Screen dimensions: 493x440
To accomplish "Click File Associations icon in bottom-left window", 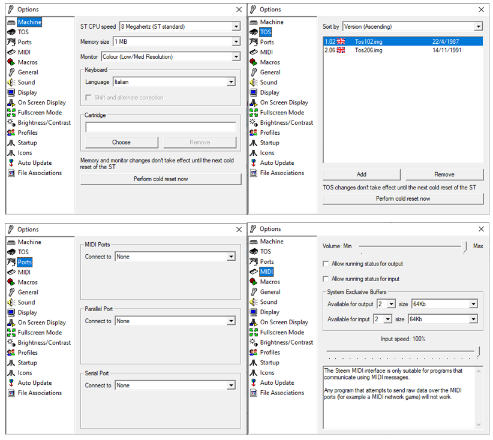I will coord(11,393).
